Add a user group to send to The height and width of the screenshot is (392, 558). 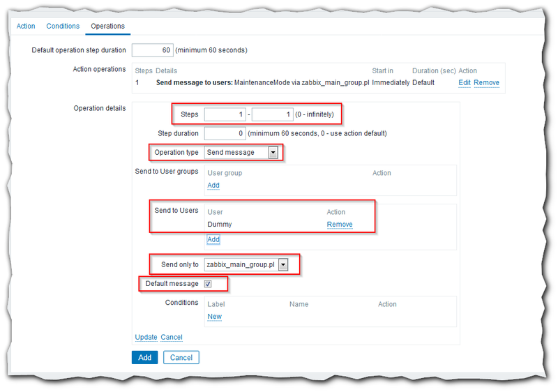pyautogui.click(x=213, y=186)
